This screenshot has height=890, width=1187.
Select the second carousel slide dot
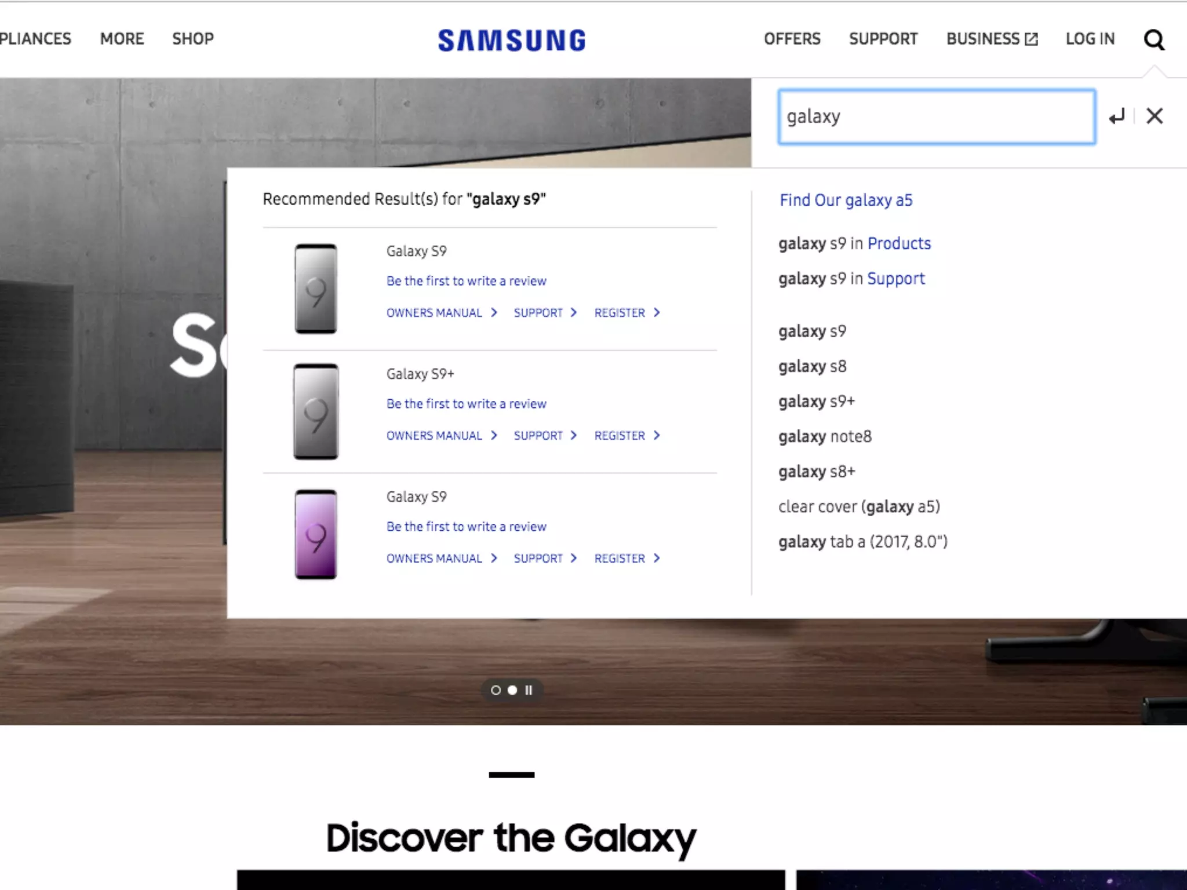(512, 690)
